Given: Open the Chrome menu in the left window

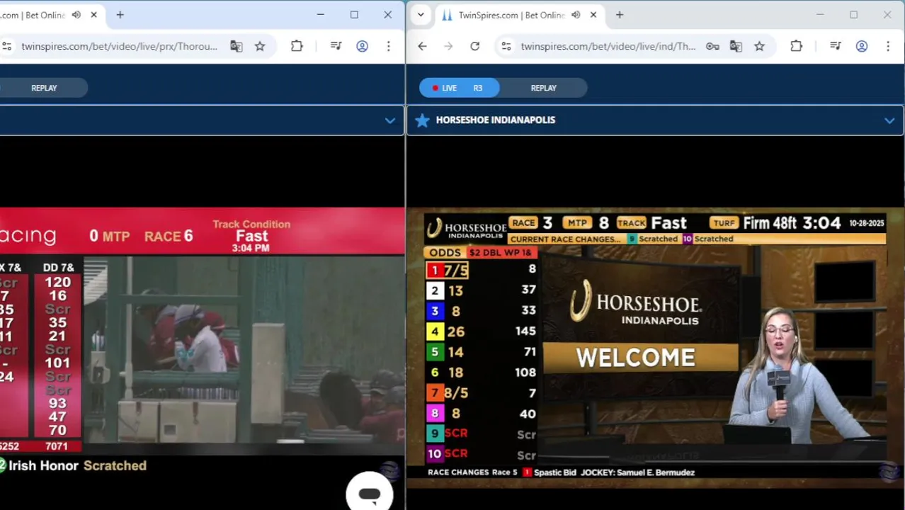Looking at the screenshot, I should pyautogui.click(x=388, y=46).
